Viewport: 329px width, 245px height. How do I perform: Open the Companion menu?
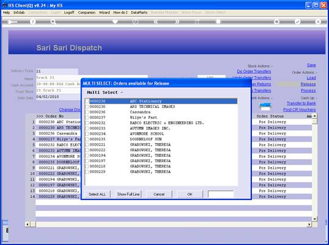coord(86,13)
